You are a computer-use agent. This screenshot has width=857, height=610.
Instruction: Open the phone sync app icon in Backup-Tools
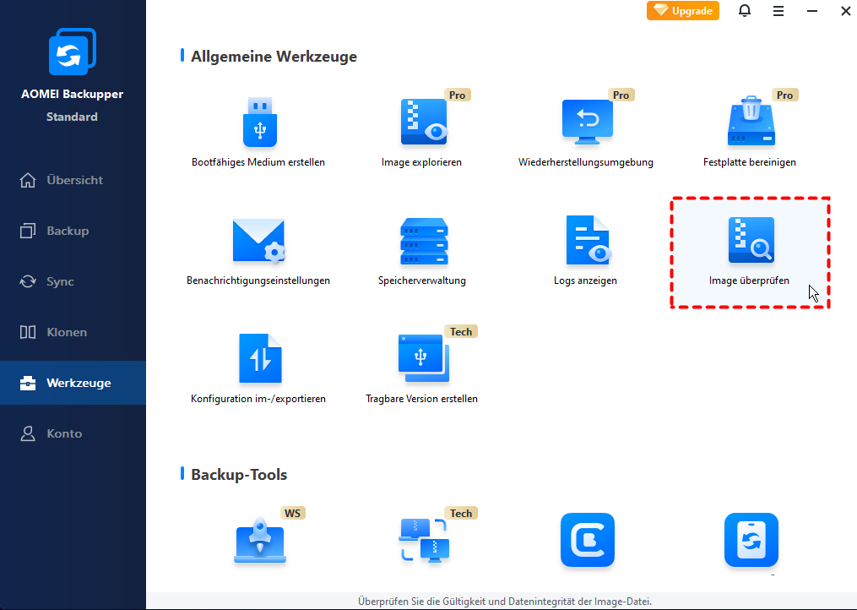(x=751, y=540)
